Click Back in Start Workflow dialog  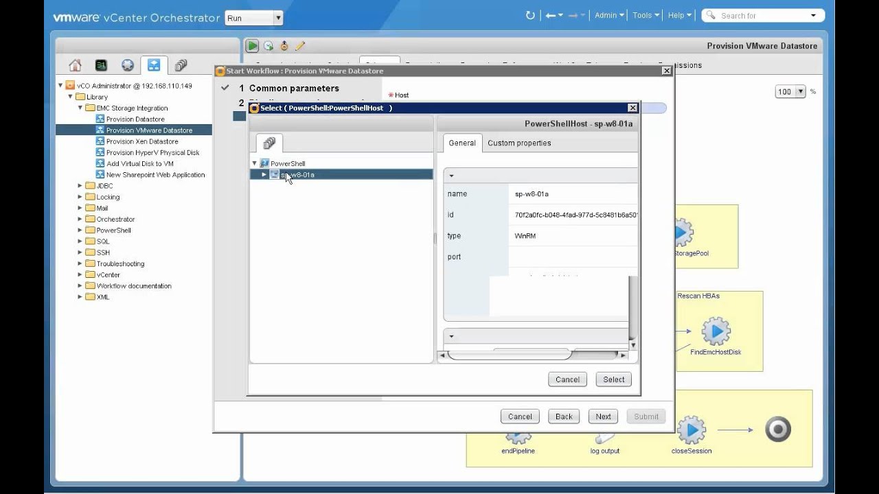(564, 416)
